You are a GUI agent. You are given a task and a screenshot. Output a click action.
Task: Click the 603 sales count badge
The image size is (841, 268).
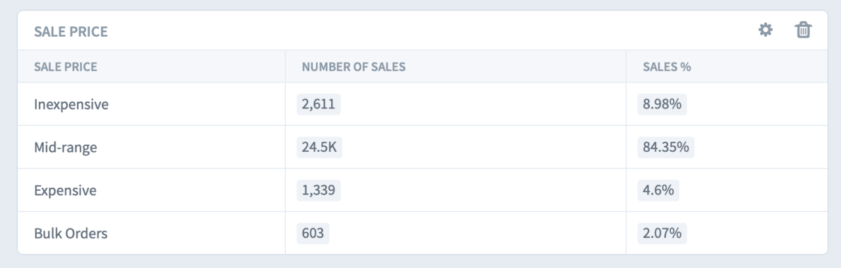pos(313,233)
